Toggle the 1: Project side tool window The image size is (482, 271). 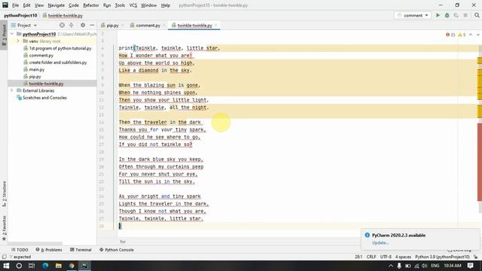tap(4, 35)
